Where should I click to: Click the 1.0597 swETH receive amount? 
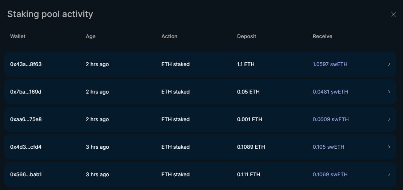pos(330,64)
